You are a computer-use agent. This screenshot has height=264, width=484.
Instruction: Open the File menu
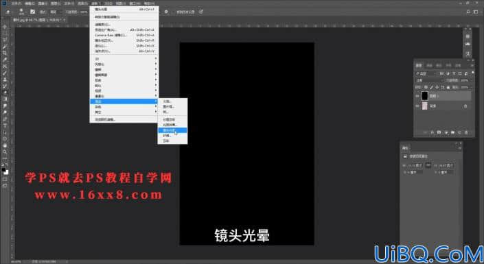(16, 3)
